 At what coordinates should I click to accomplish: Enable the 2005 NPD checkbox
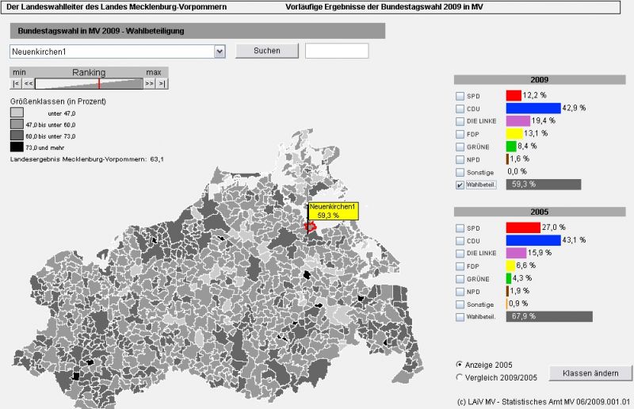[x=460, y=292]
